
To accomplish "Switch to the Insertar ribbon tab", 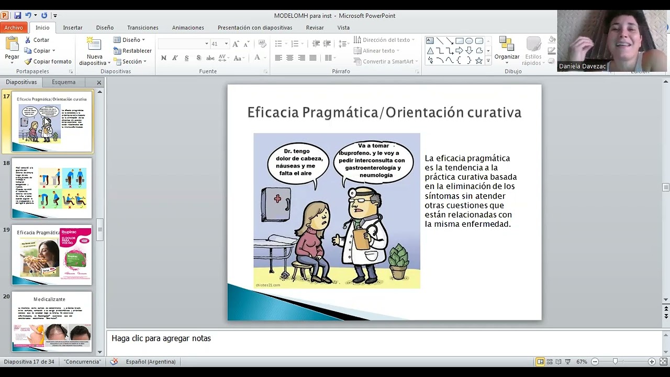I will (x=73, y=28).
